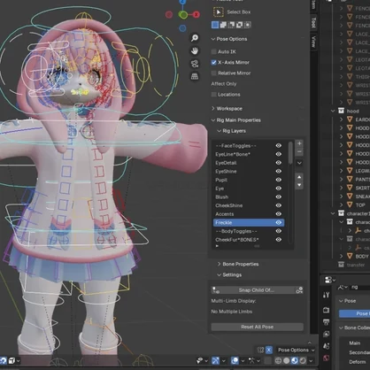Screen dimensions: 370x370
Task: Switch to the View sidebar tab
Action: (x=313, y=42)
